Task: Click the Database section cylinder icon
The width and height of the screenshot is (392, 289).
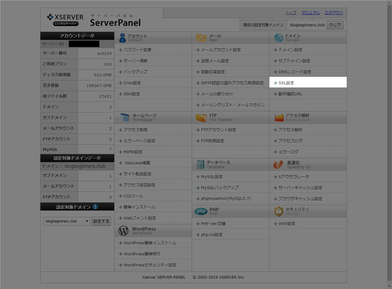Action: tap(201, 165)
